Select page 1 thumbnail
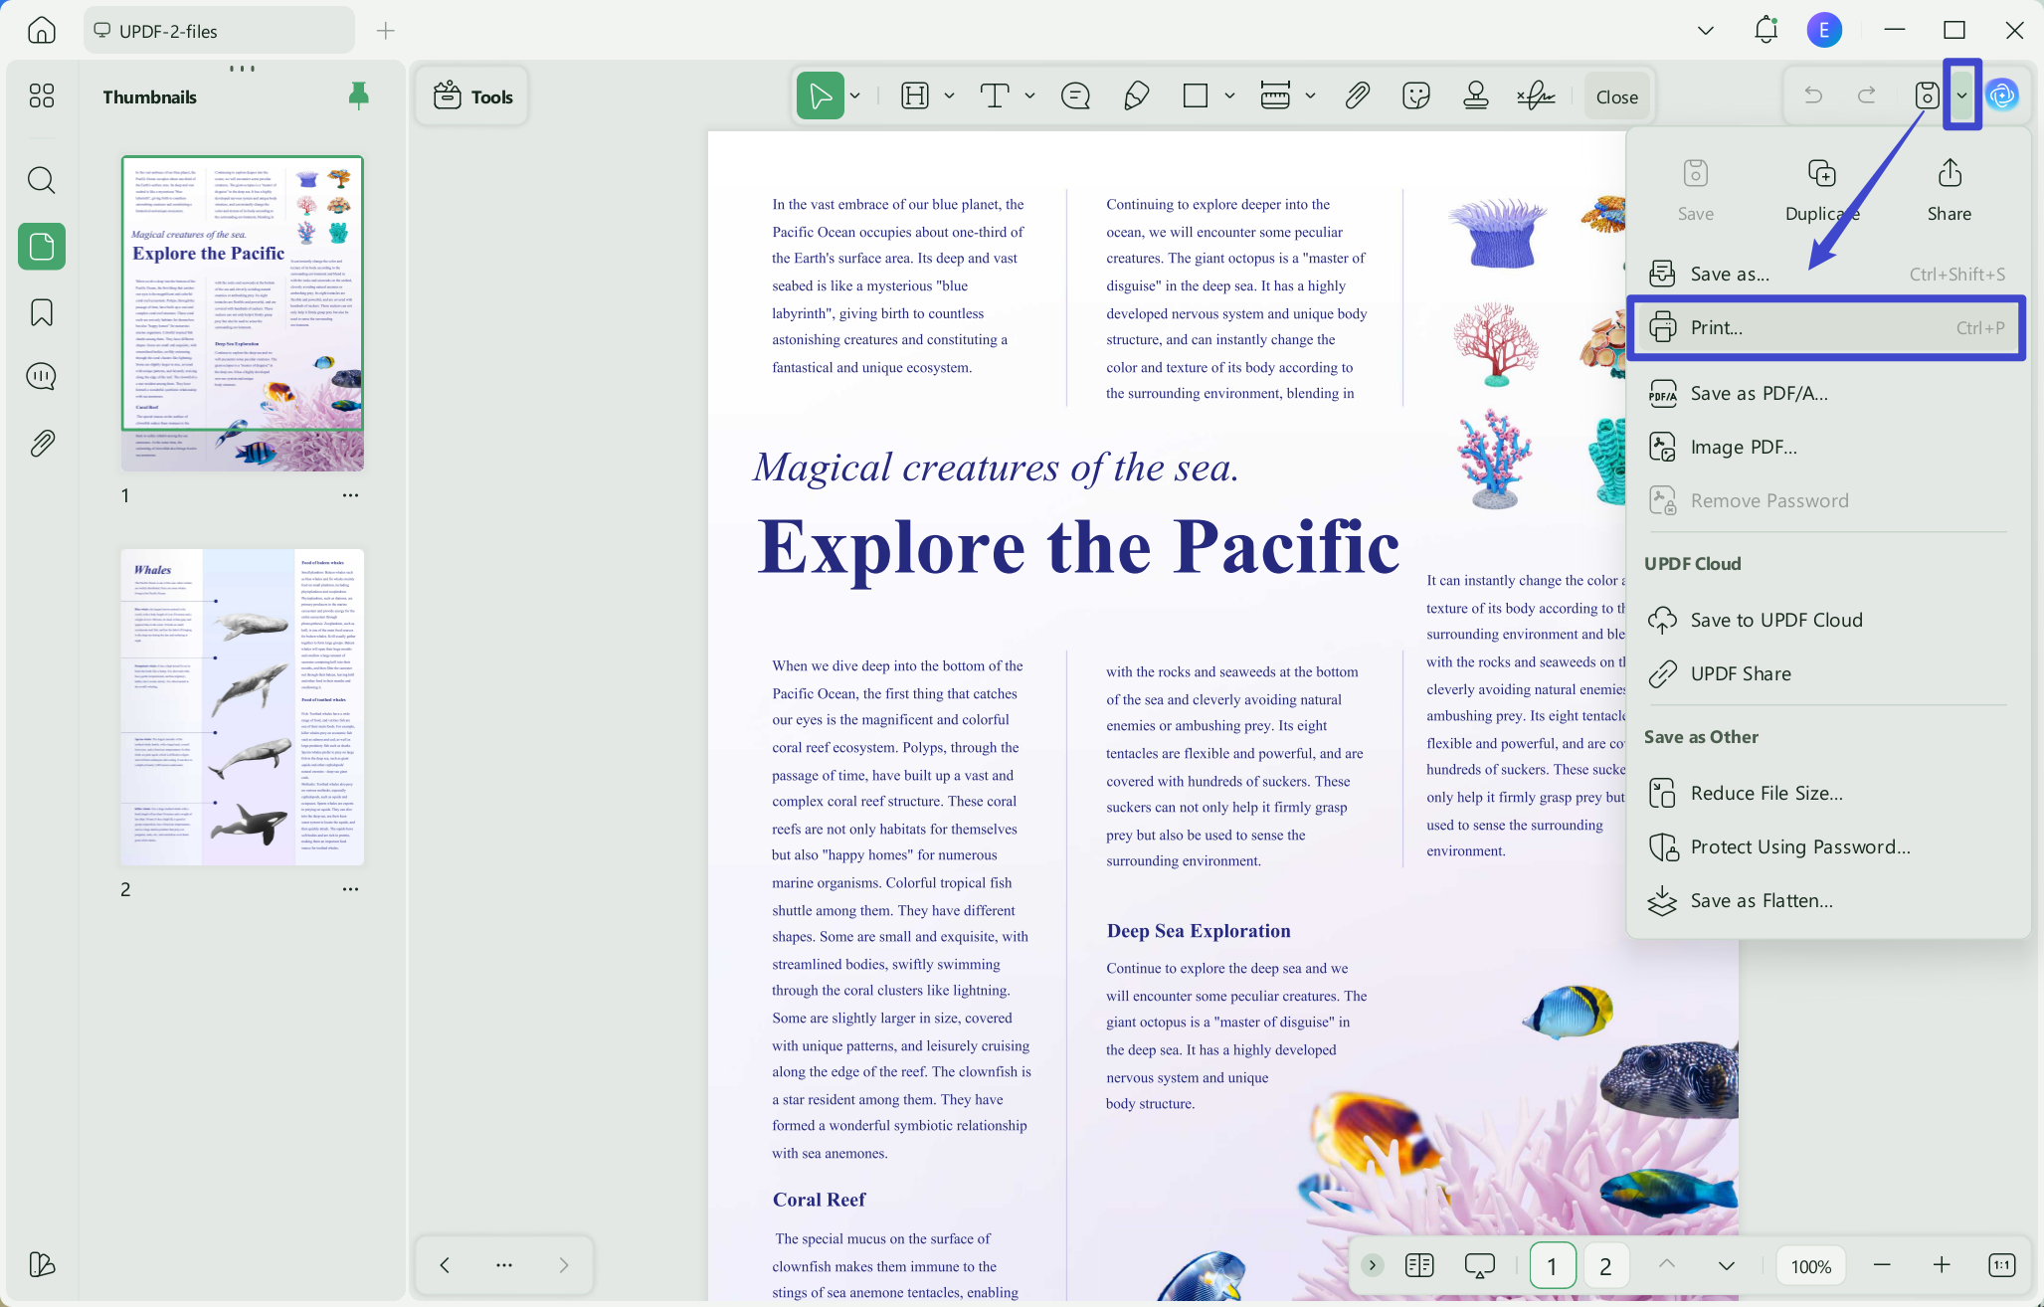The width and height of the screenshot is (2044, 1307). click(243, 313)
